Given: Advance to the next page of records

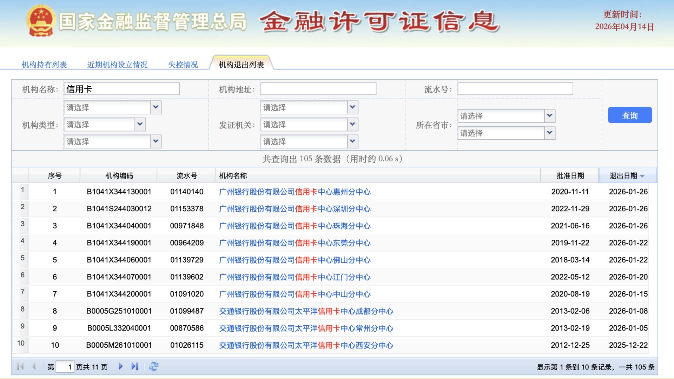Looking at the screenshot, I should [121, 366].
